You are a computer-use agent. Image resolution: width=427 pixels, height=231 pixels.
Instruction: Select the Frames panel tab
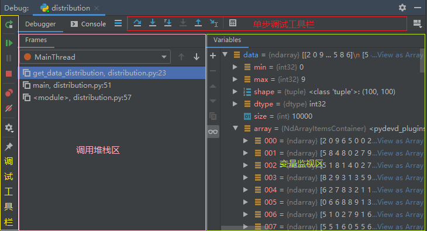[36, 40]
